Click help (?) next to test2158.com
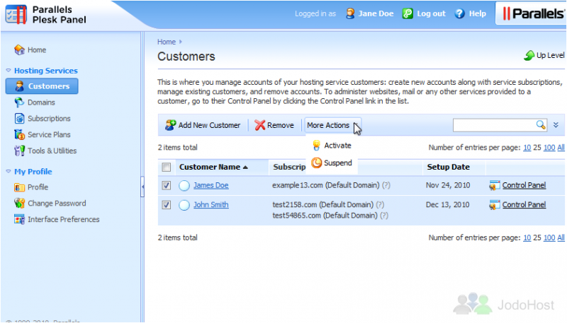Viewport: 567px width, 323px height. [x=380, y=205]
